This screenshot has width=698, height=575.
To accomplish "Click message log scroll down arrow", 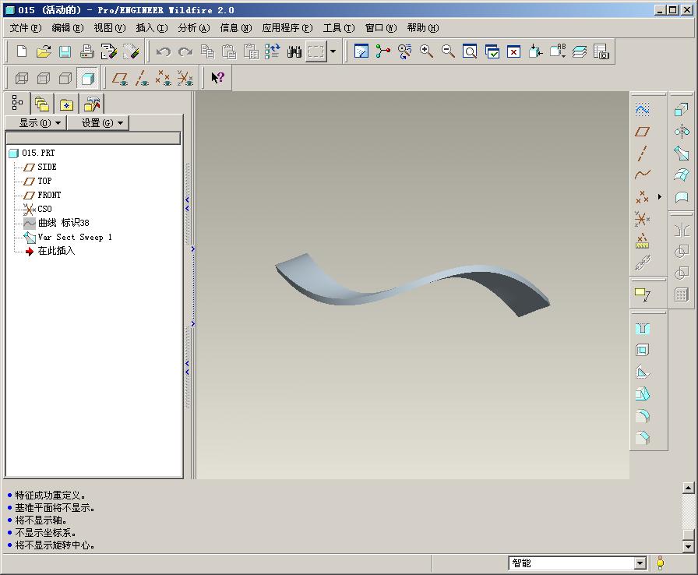I will 688,546.
